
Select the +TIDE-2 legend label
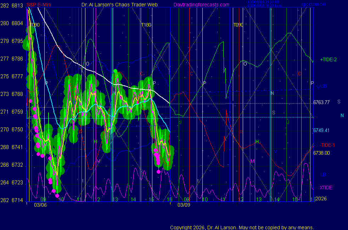328,60
